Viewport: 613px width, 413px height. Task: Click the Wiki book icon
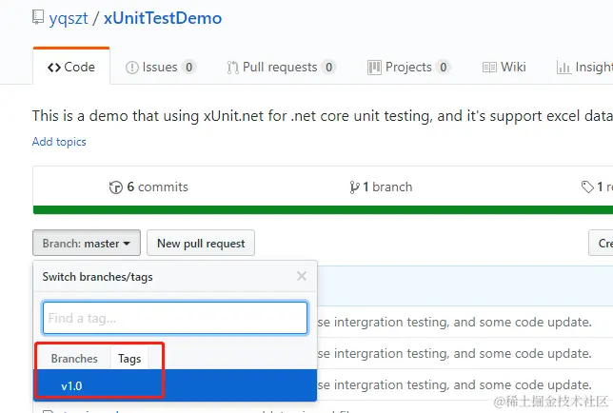pos(489,68)
